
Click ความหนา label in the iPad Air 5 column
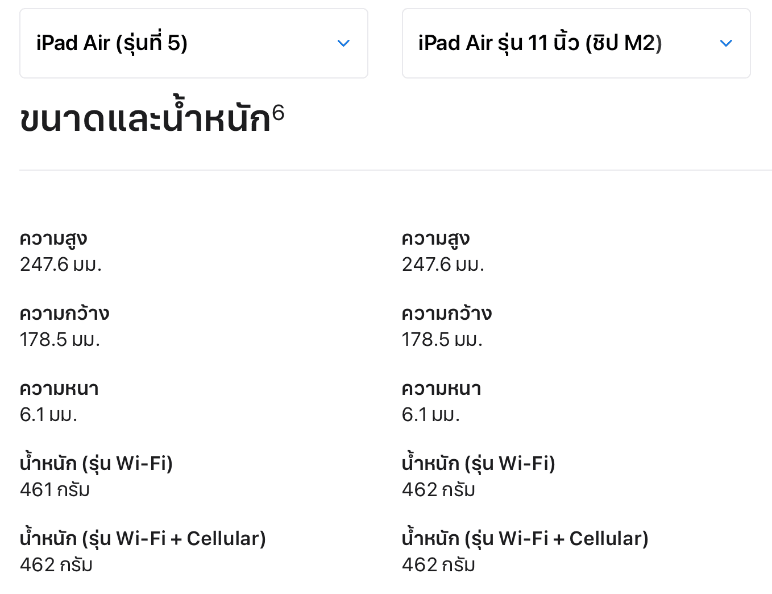(x=59, y=389)
